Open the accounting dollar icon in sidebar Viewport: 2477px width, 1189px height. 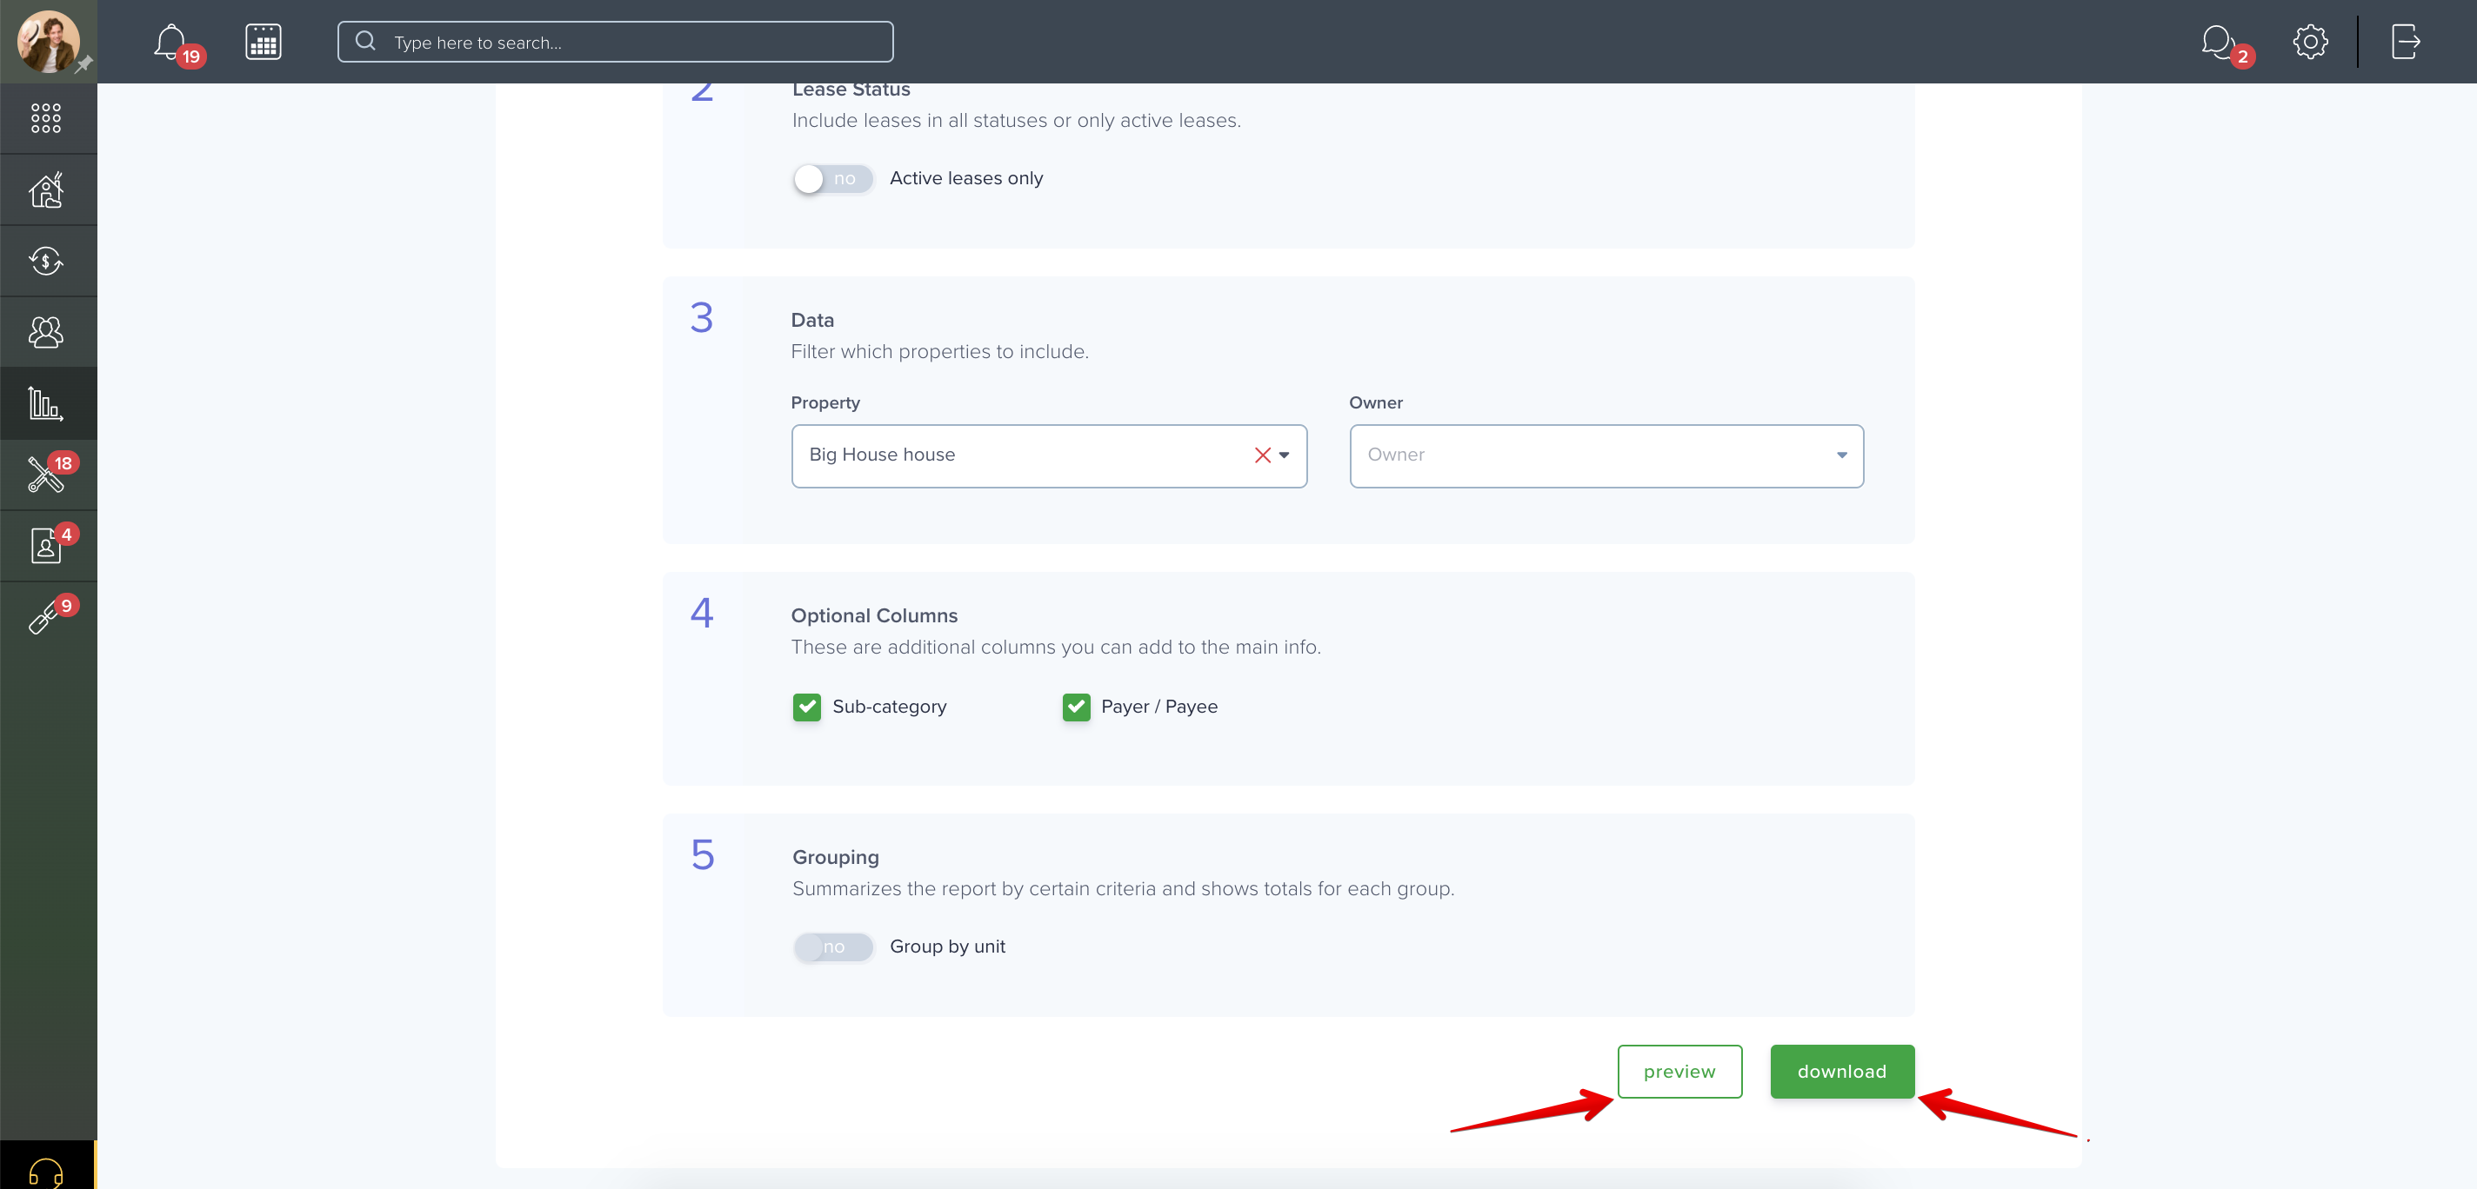46,261
